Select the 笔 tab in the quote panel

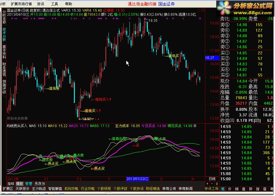223,189
